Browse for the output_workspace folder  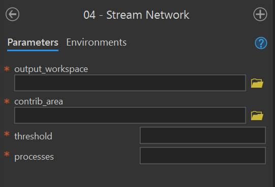[x=257, y=83]
